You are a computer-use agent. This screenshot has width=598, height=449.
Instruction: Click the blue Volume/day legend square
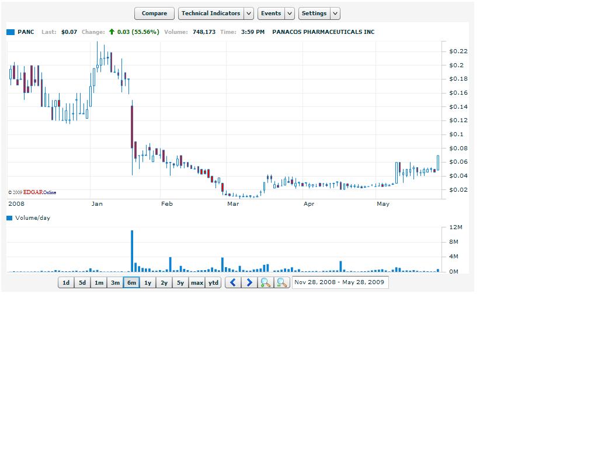coord(9,218)
